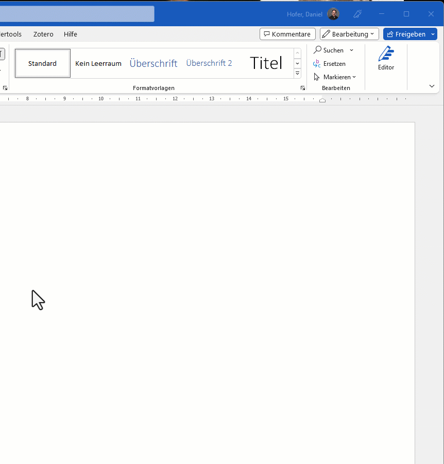Open the Kommentare pane

(x=287, y=34)
